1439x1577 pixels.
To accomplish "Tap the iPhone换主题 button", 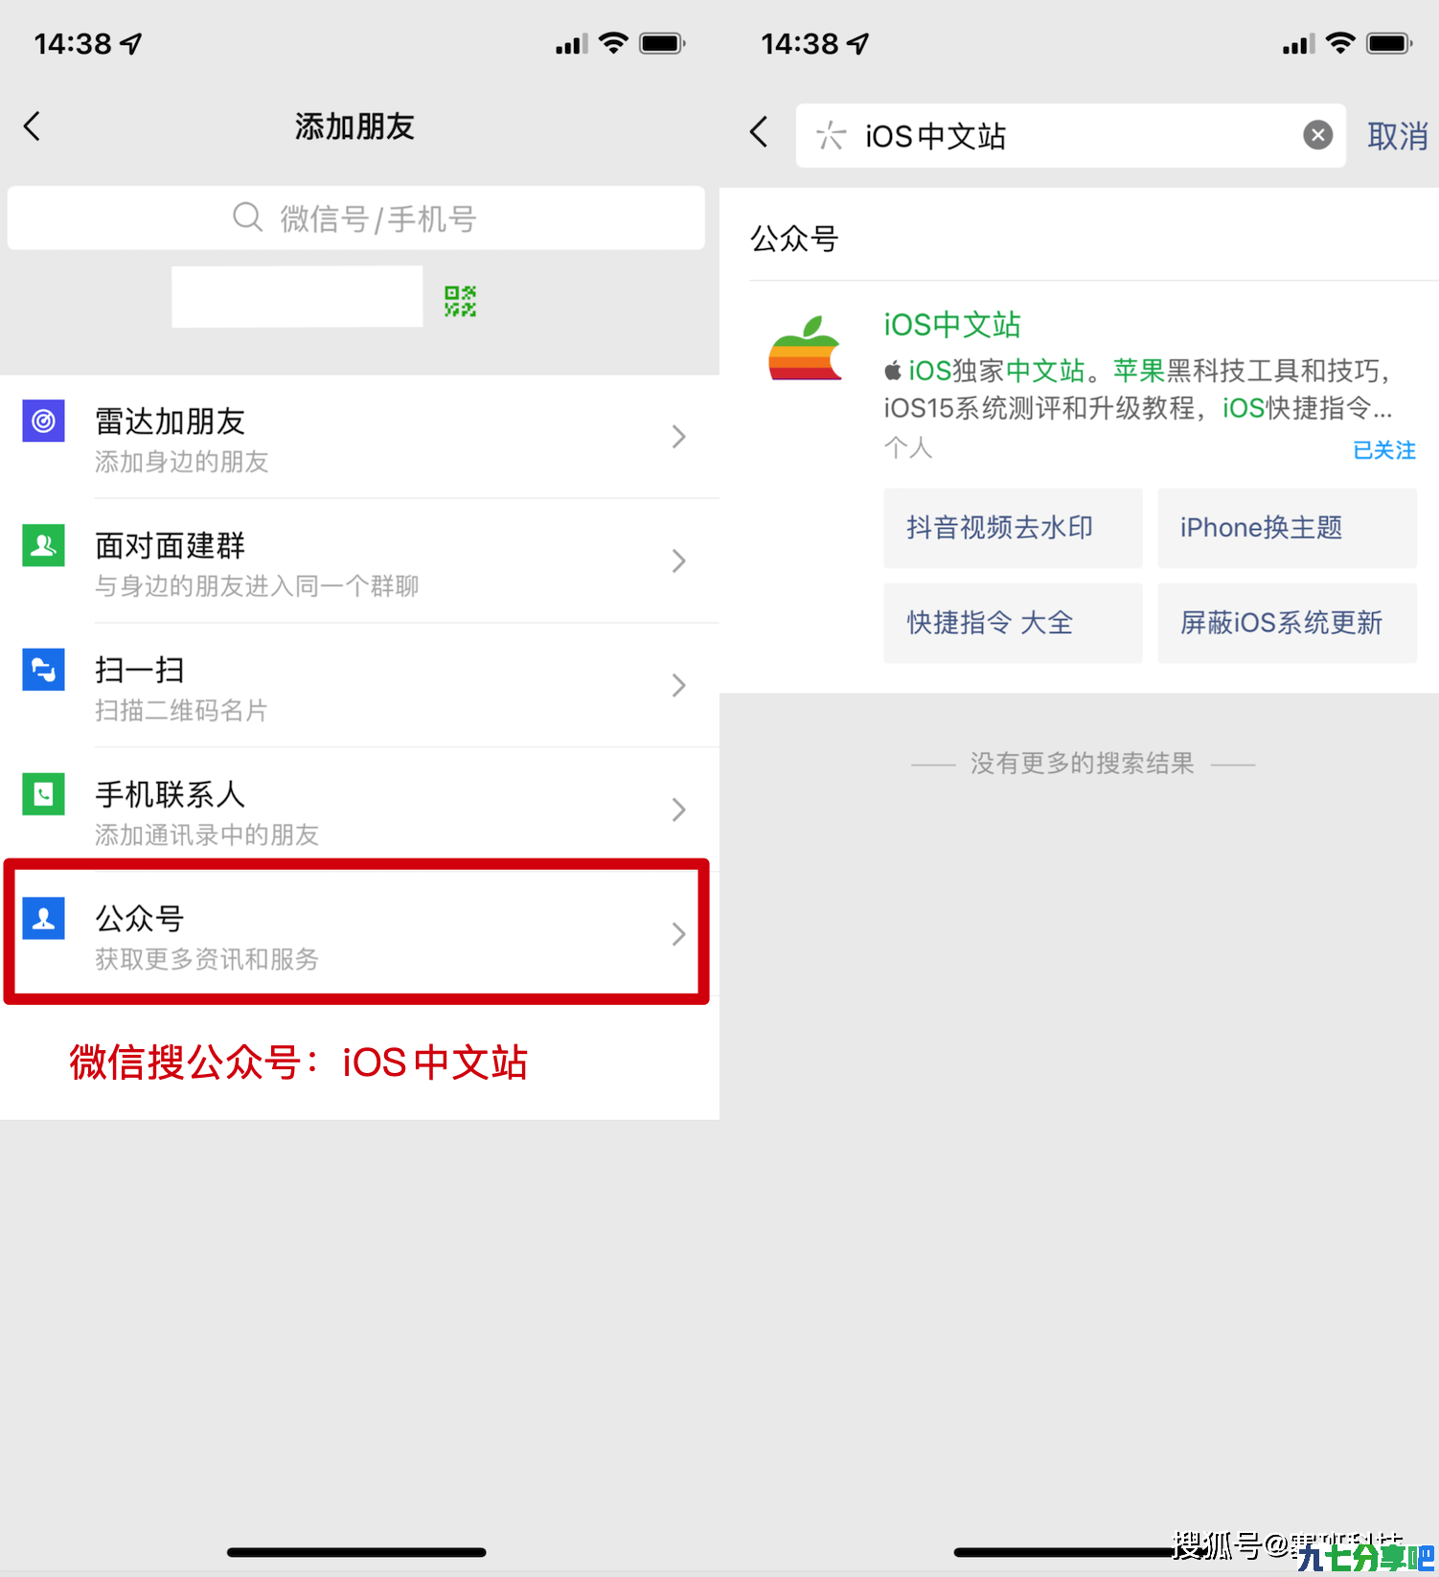I will pyautogui.click(x=1287, y=528).
